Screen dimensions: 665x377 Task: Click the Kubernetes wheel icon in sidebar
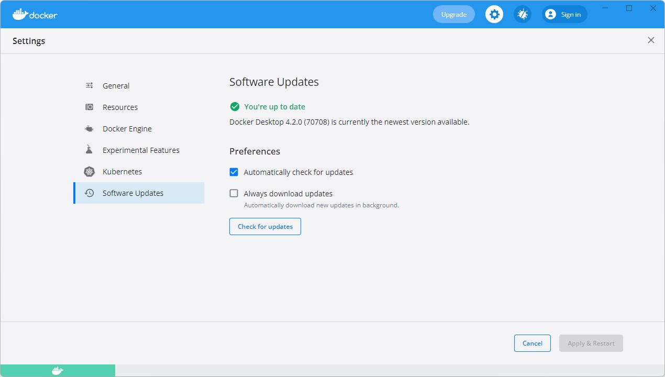tap(88, 171)
